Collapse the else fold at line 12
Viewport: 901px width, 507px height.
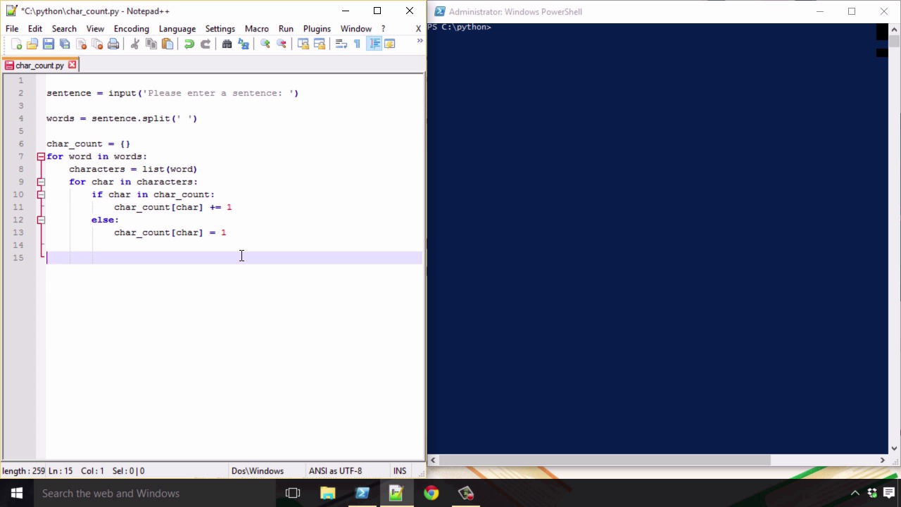(x=41, y=220)
